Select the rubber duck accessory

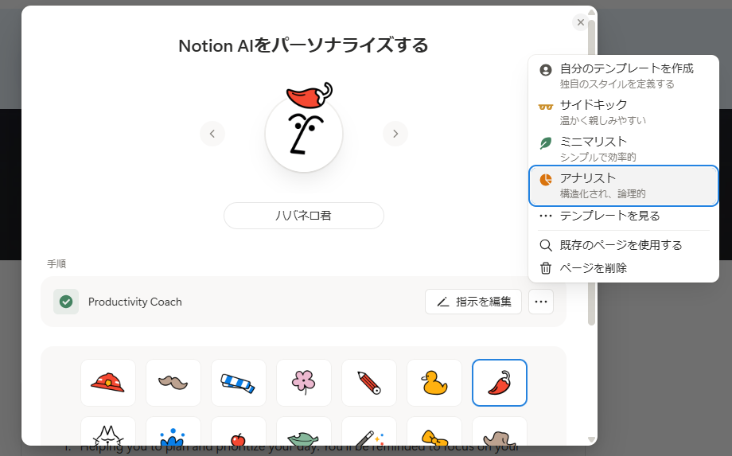click(x=434, y=383)
